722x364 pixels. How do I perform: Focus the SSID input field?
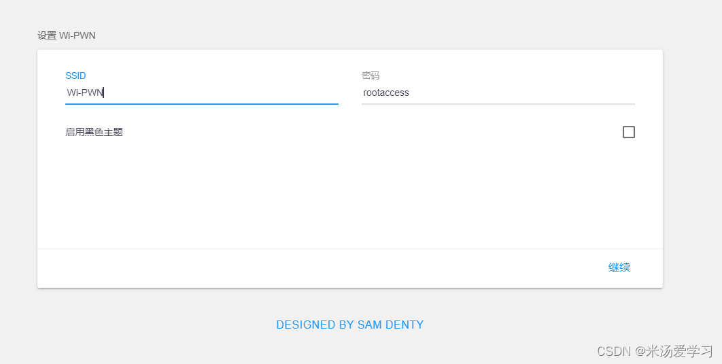202,93
